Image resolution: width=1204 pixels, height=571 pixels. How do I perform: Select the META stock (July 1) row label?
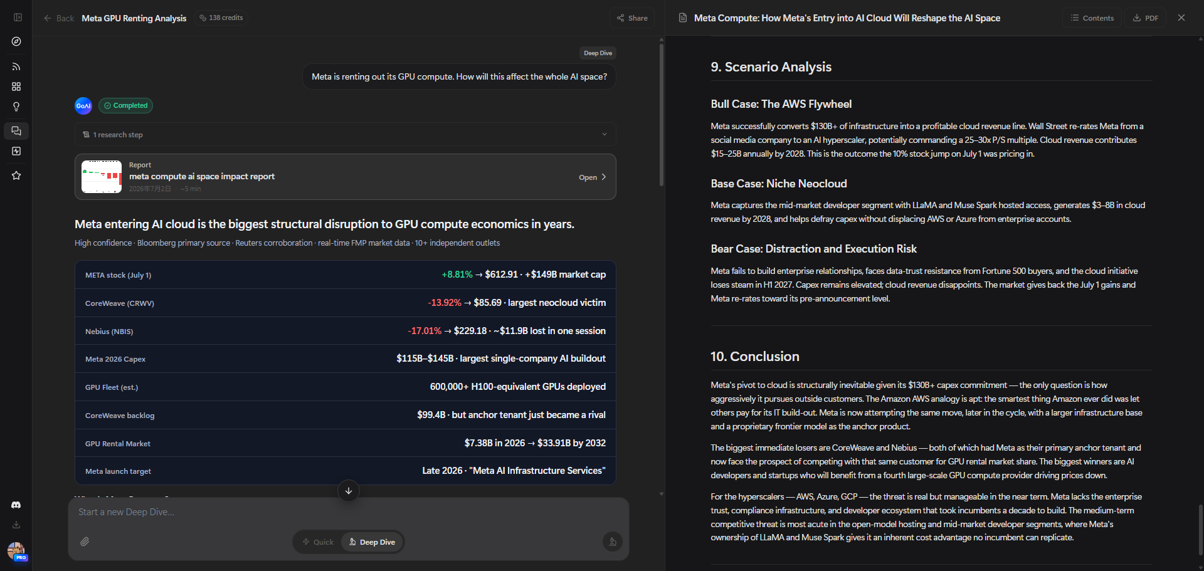(x=118, y=275)
